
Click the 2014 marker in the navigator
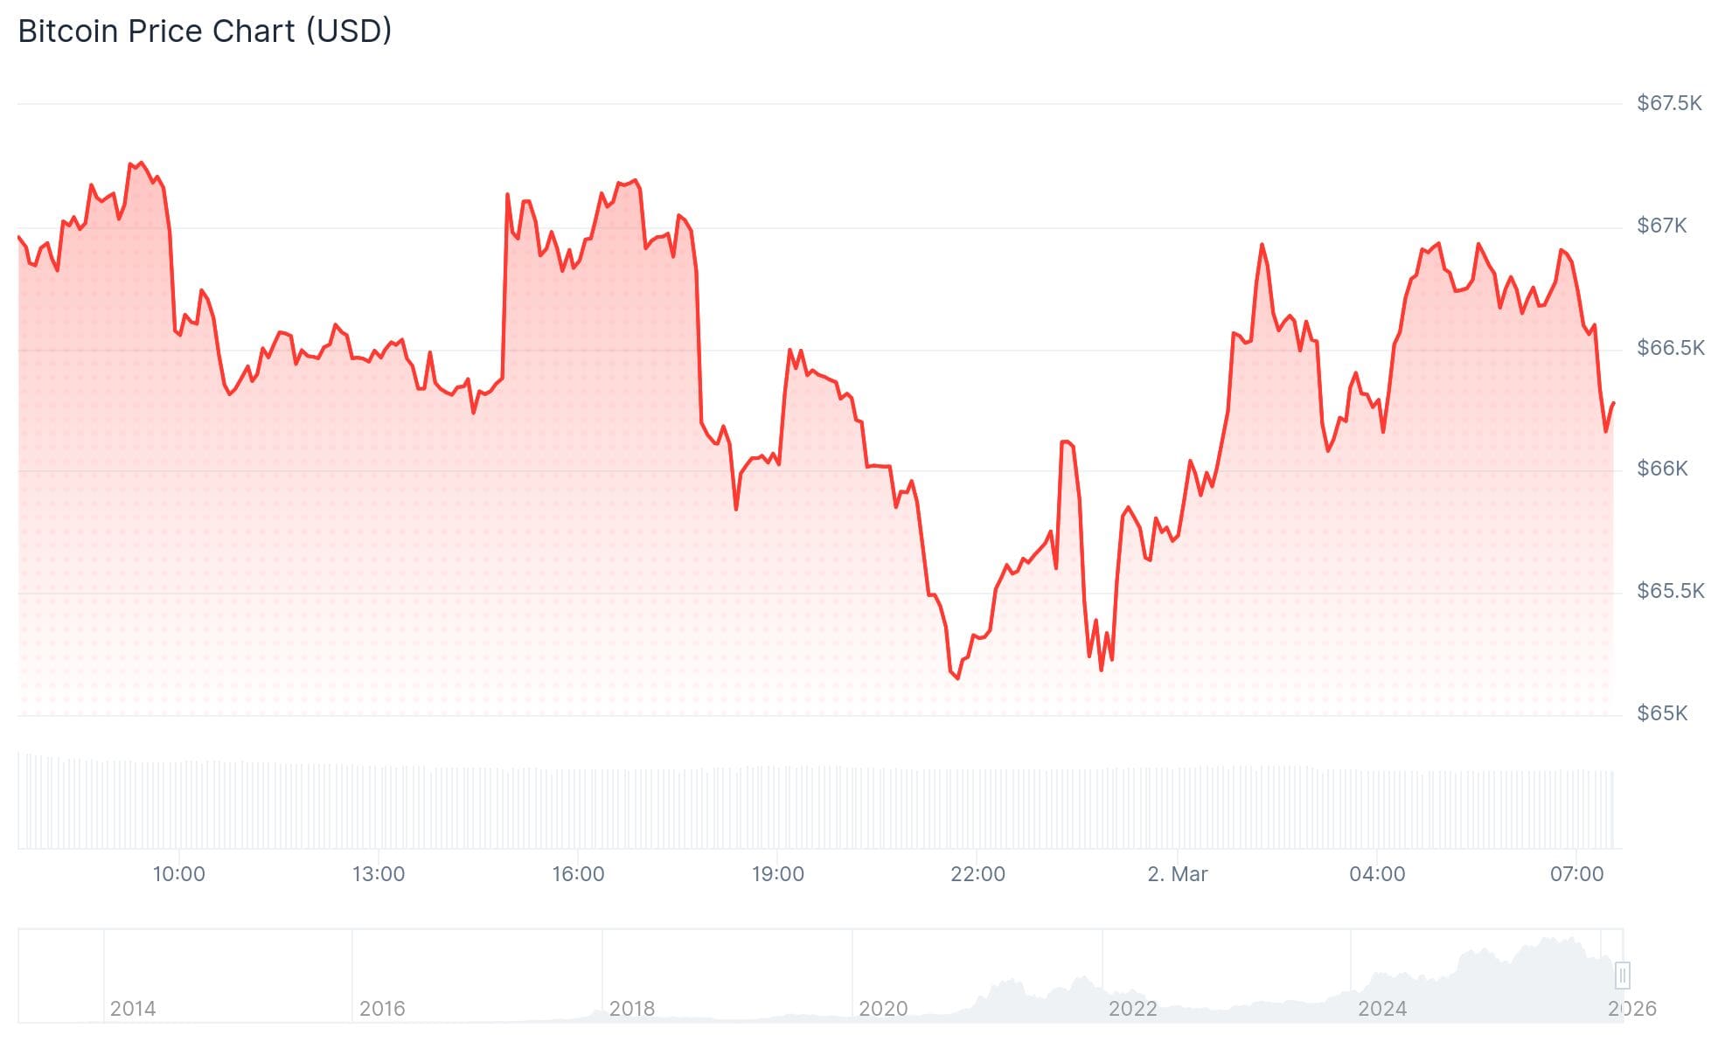(133, 1009)
